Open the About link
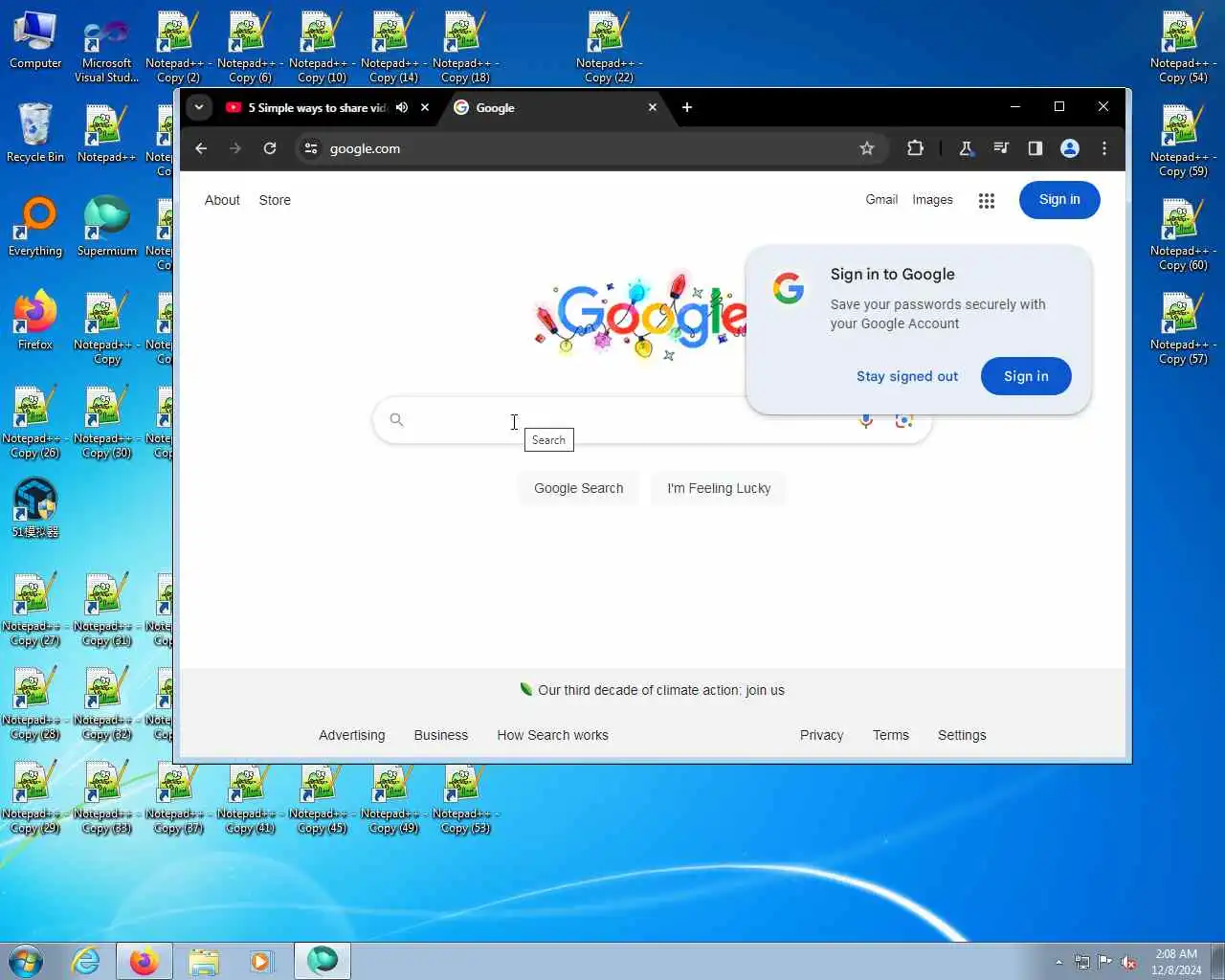 tap(222, 200)
